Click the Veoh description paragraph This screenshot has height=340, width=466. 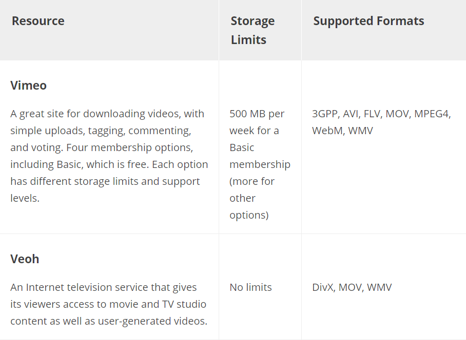coord(109,304)
